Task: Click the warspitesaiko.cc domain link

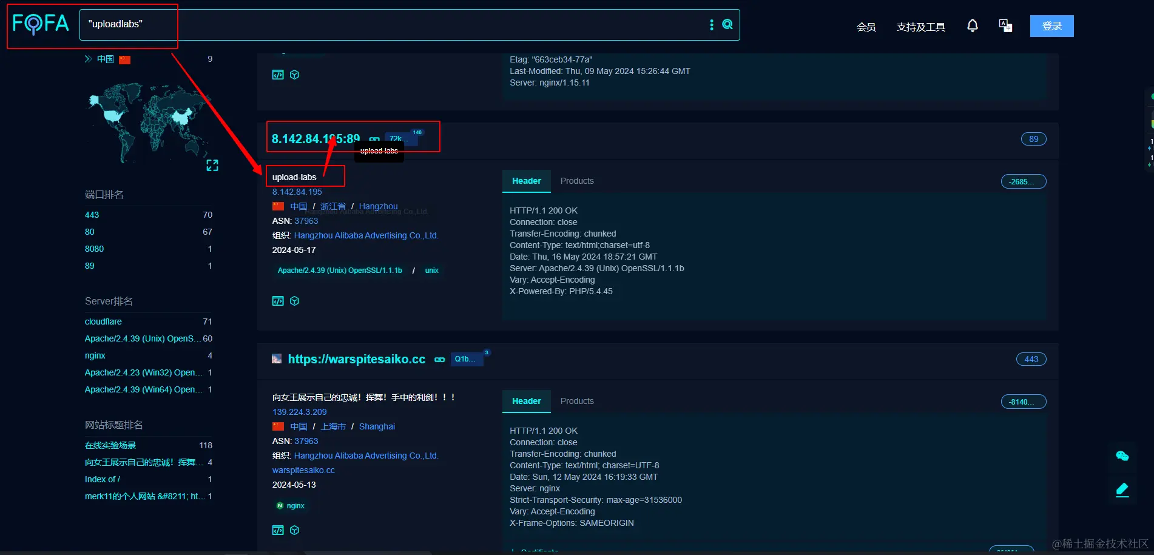Action: tap(303, 470)
